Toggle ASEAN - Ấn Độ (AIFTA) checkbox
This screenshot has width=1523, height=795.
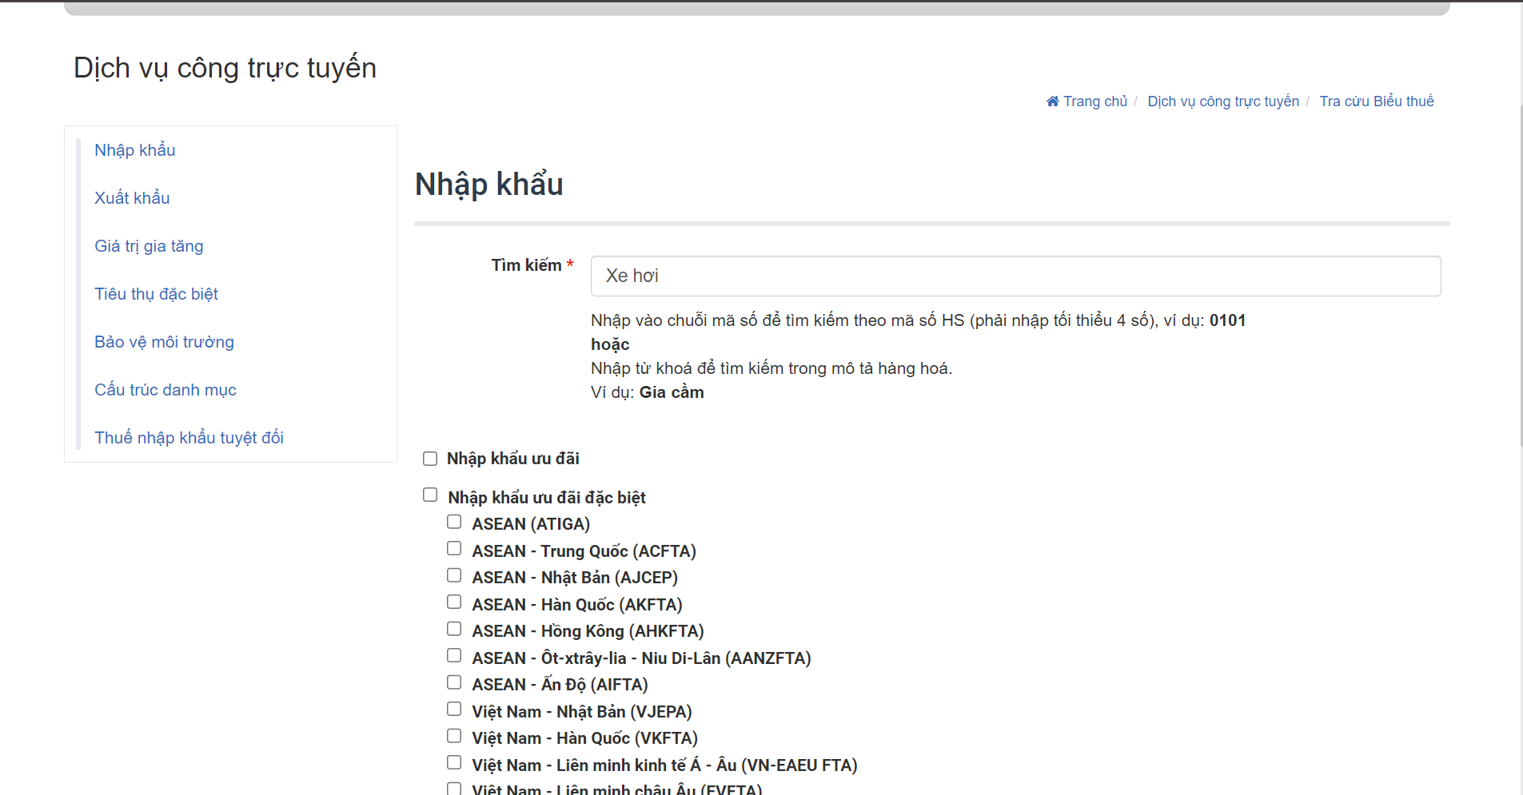(x=454, y=682)
